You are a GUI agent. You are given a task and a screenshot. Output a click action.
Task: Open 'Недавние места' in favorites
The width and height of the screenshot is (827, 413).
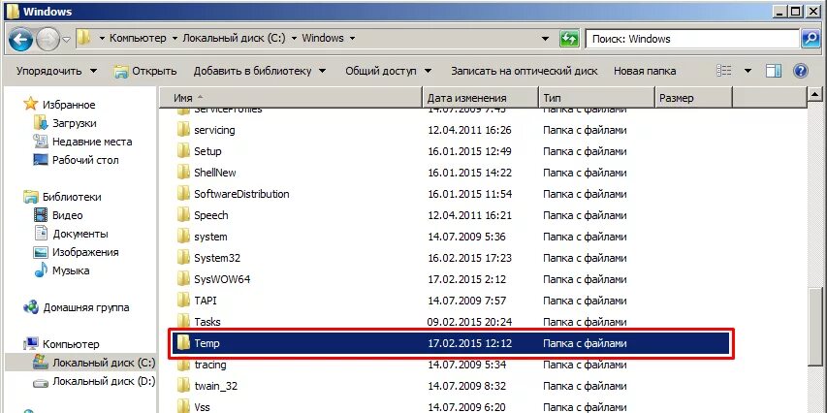tap(92, 142)
